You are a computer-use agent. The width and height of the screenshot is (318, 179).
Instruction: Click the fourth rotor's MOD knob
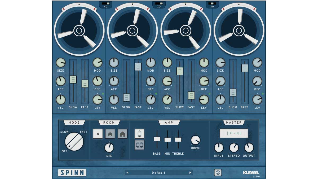pos(257,63)
